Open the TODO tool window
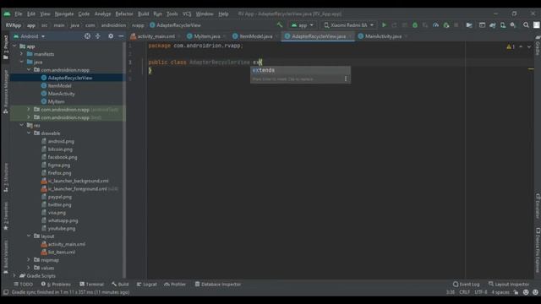Image resolution: width=541 pixels, height=304 pixels. (23, 285)
